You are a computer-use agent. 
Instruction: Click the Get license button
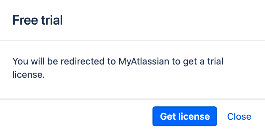(x=185, y=116)
